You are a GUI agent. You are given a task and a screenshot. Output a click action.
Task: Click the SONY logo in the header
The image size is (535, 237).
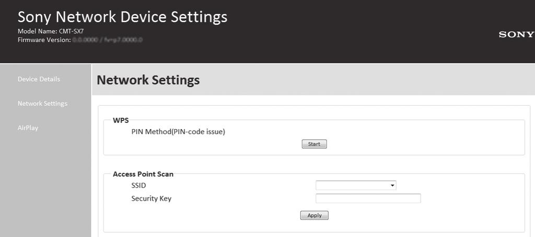click(x=517, y=34)
